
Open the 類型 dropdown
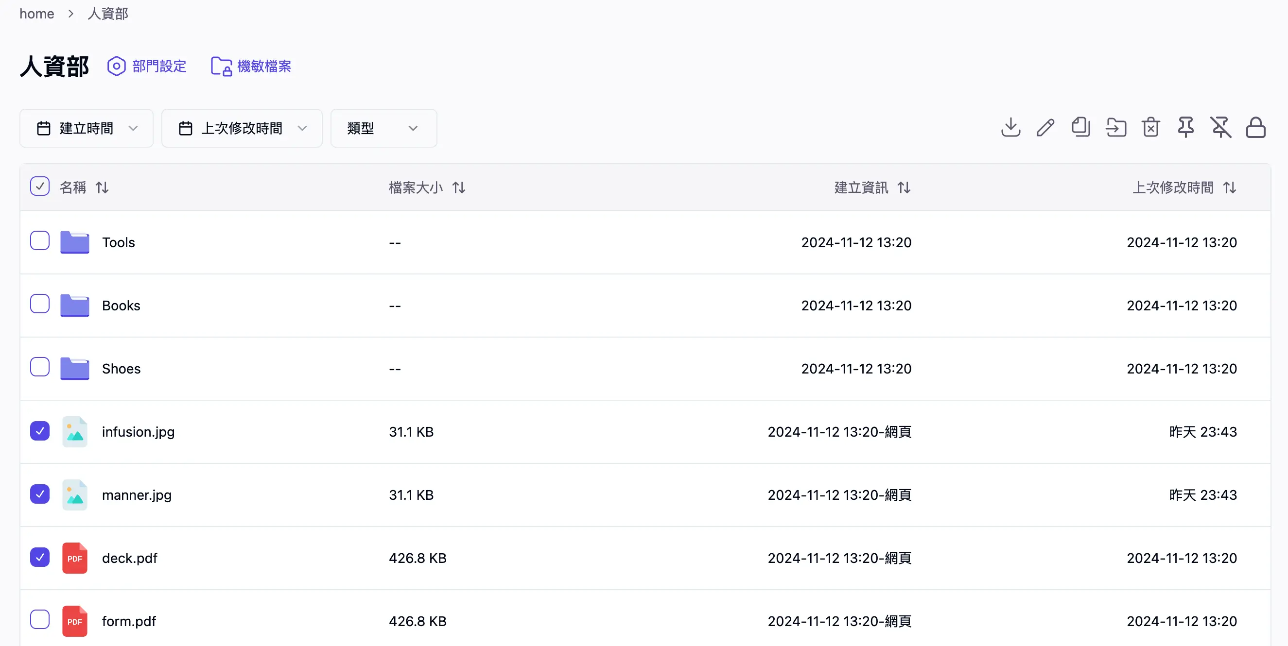pos(383,128)
